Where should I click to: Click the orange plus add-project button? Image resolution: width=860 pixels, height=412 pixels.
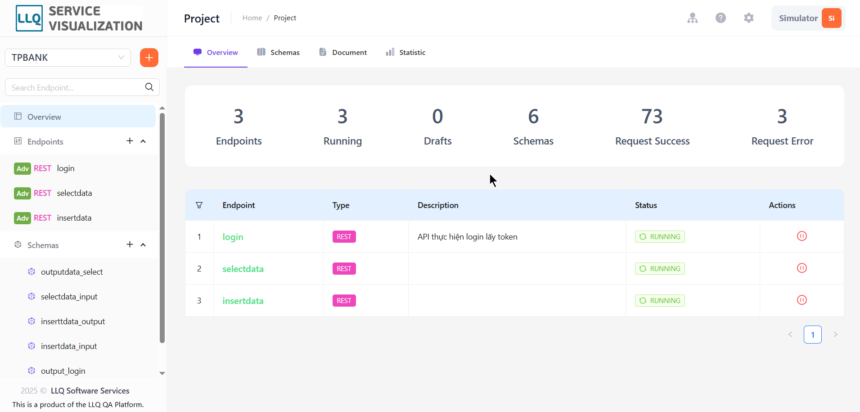(149, 58)
